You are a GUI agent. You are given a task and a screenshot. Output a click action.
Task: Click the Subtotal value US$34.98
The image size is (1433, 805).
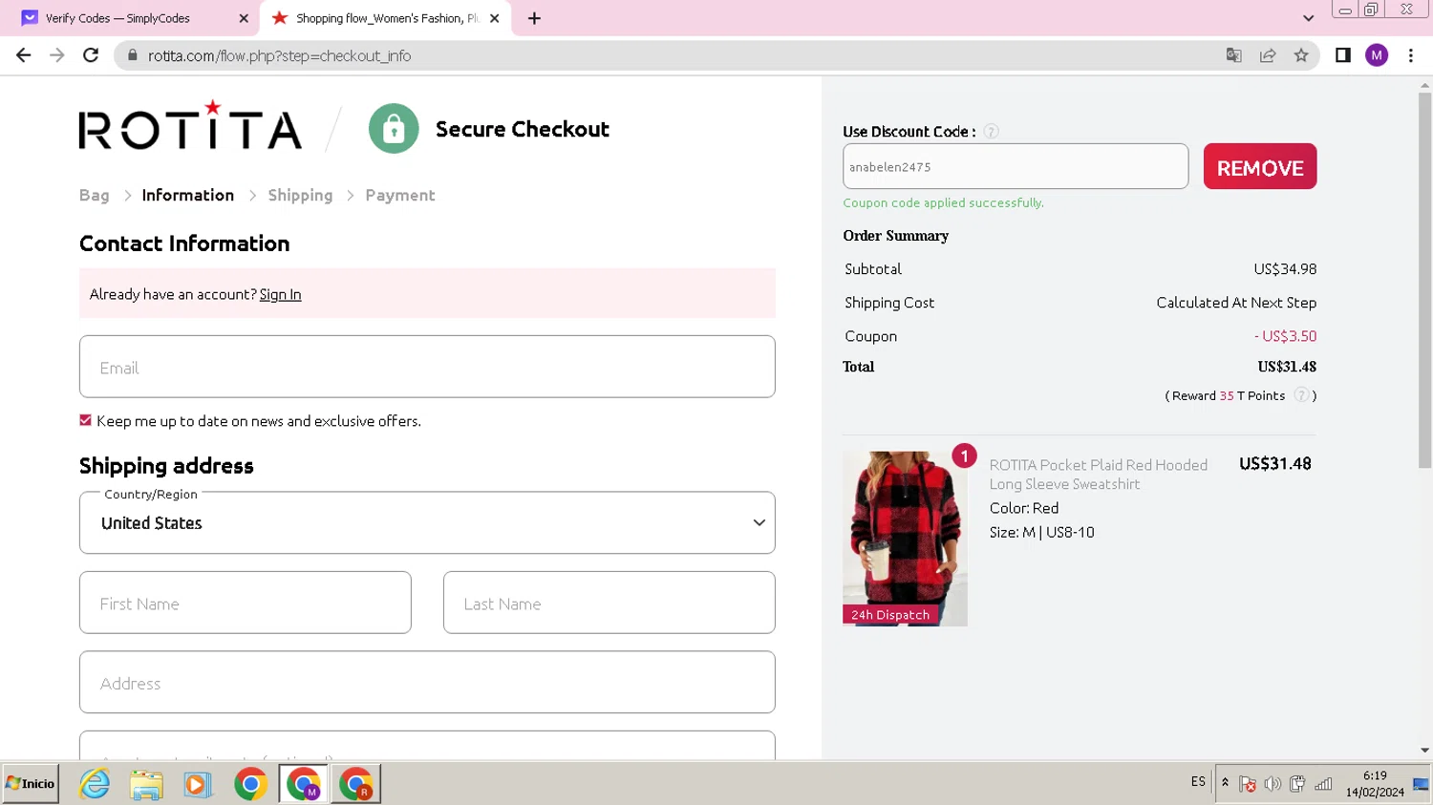[x=1285, y=269]
